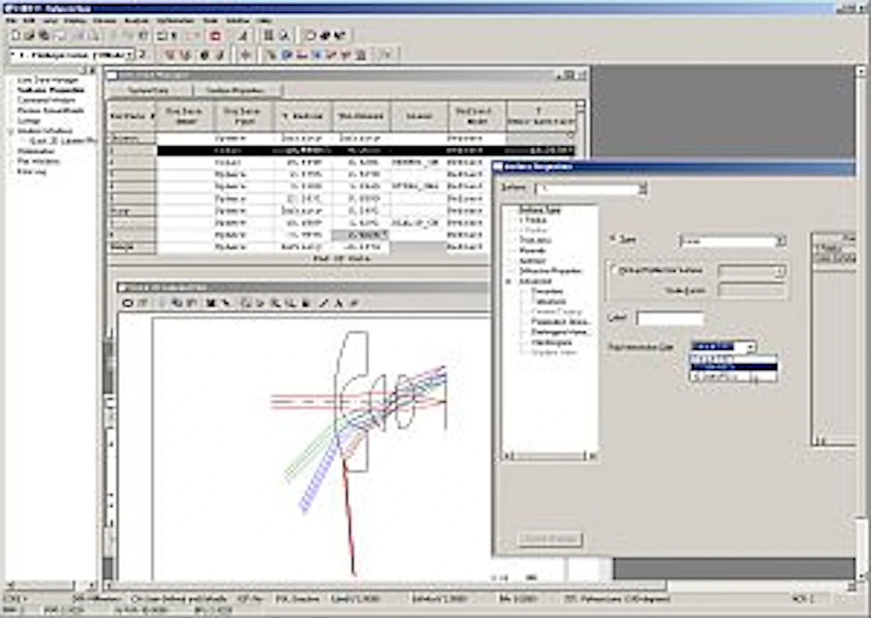Screen dimensions: 871x618
Task: Click the End Of Data row below the table
Action: pyautogui.click(x=341, y=258)
